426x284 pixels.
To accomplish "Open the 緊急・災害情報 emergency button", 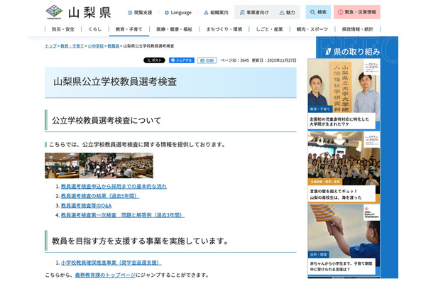I will pos(357,12).
